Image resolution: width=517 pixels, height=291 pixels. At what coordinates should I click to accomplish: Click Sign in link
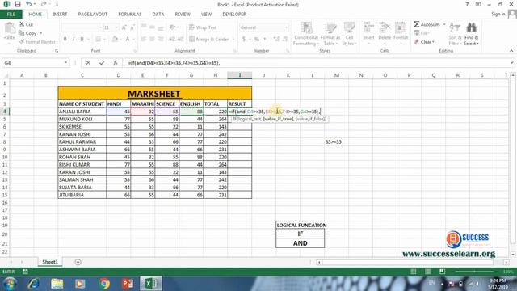(498, 14)
